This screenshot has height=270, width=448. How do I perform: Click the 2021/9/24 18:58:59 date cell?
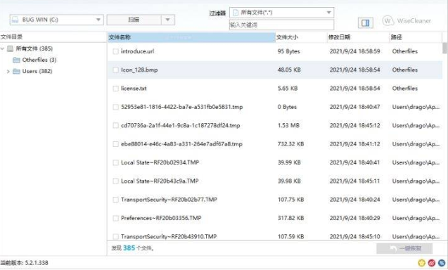coord(355,51)
